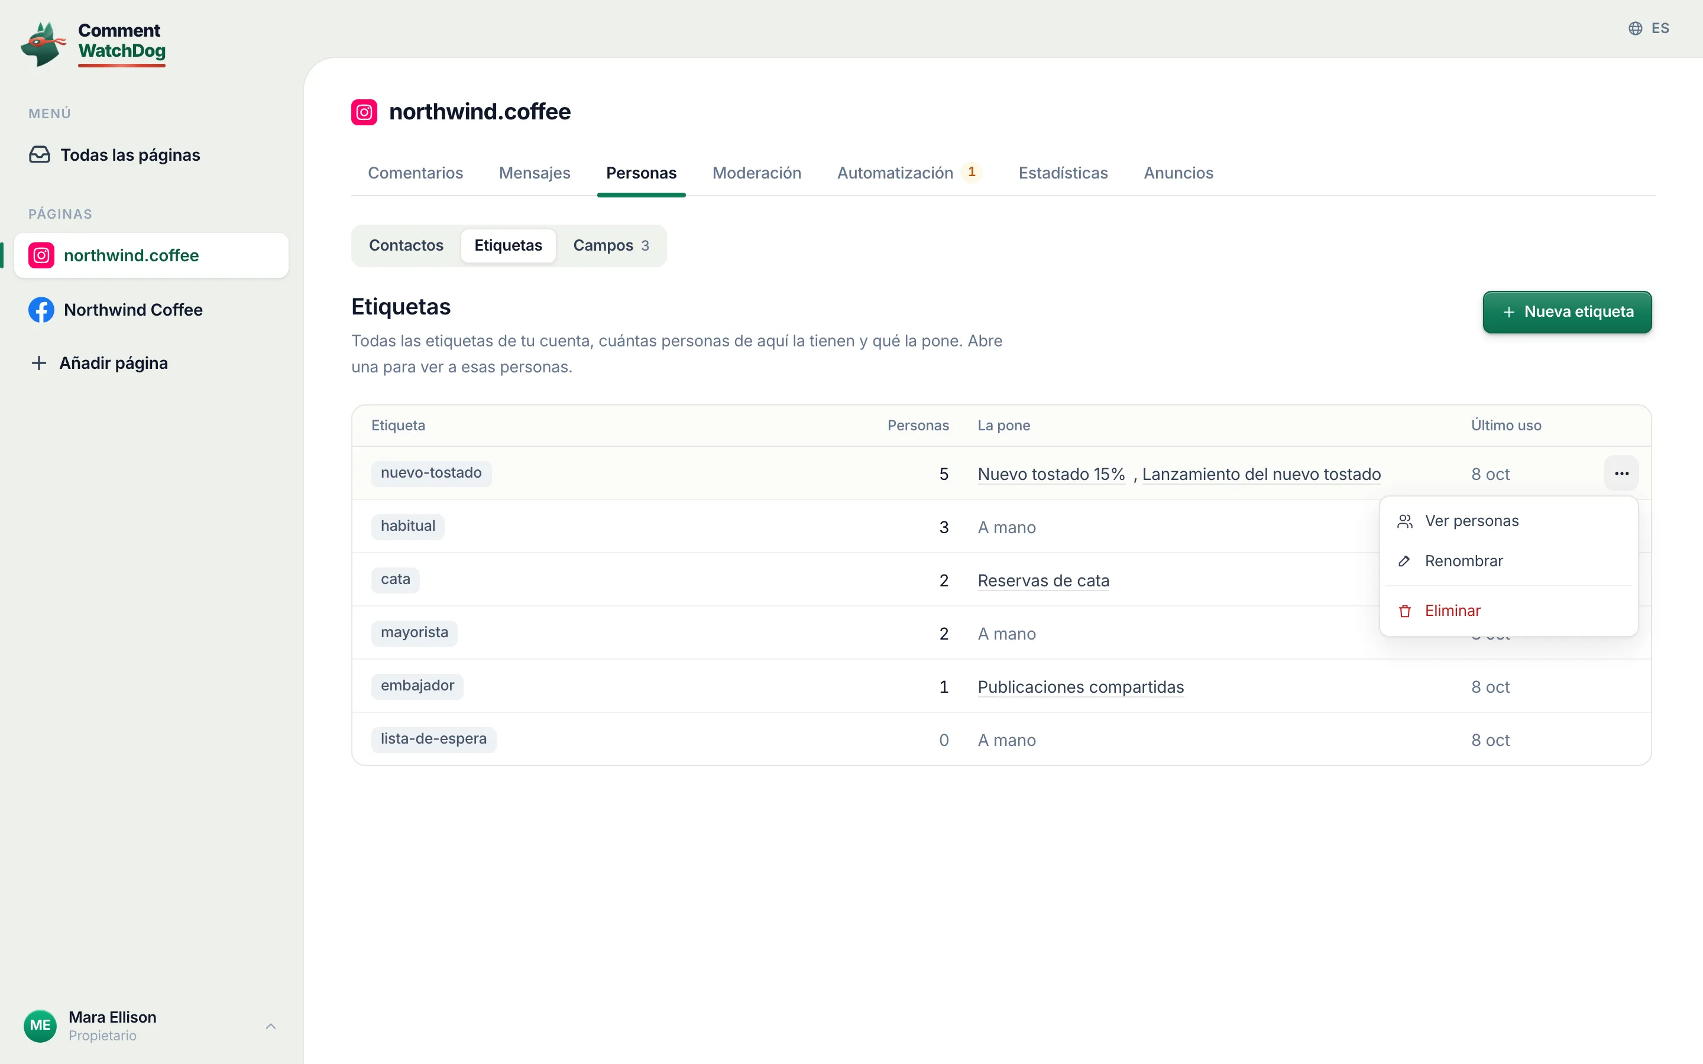1703x1064 pixels.
Task: Click Añadir página in the sidebar
Action: [151, 363]
